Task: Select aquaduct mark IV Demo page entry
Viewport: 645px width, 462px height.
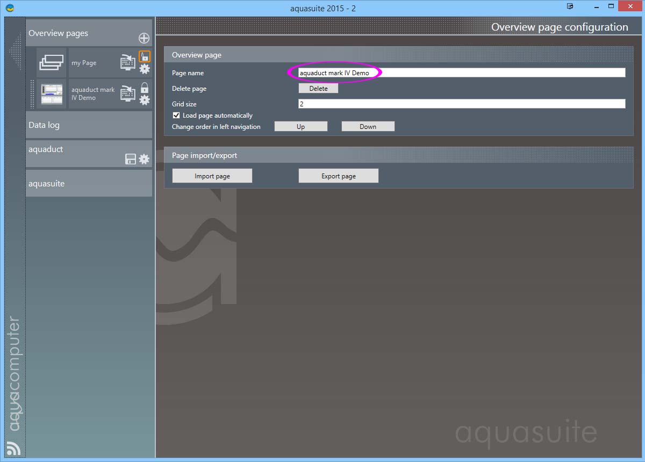Action: (93, 94)
